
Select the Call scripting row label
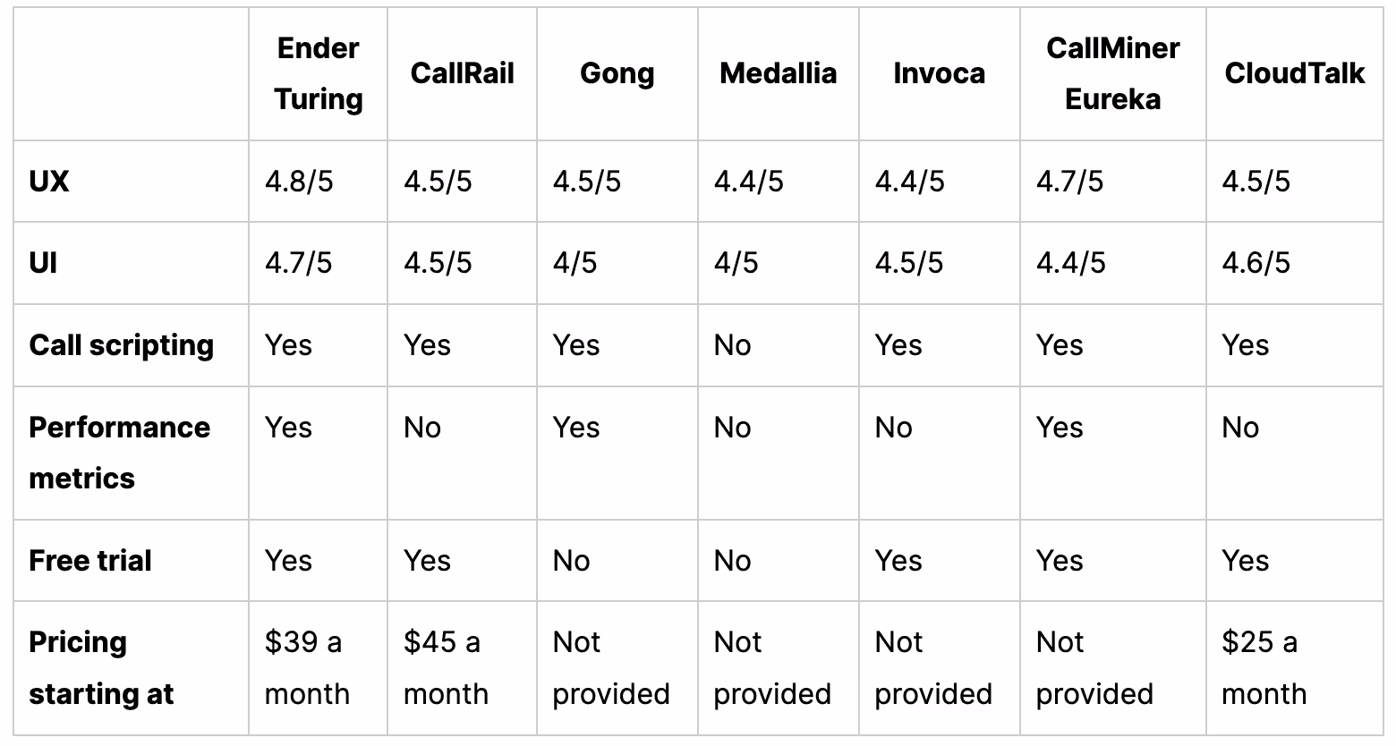(122, 345)
